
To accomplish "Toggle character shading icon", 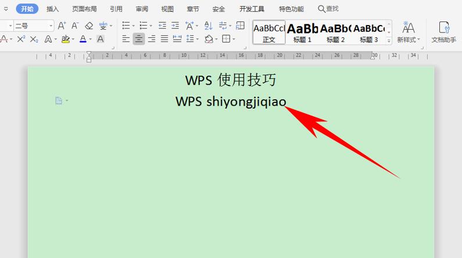I will tap(101, 39).
